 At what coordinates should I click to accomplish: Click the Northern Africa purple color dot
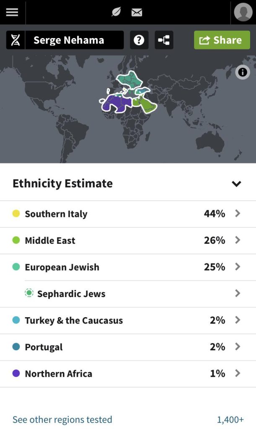[x=16, y=373]
